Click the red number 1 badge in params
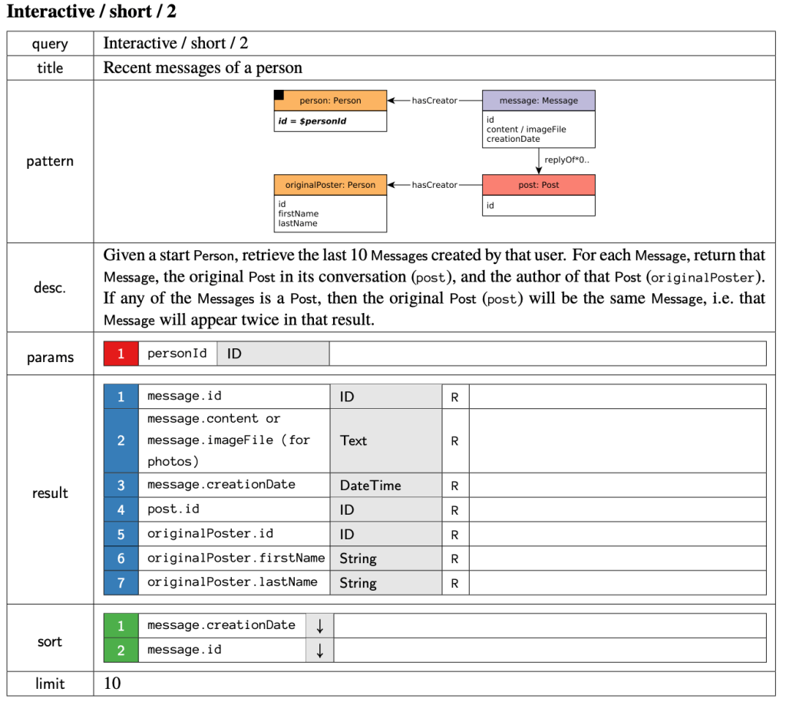The image size is (786, 705). point(121,354)
